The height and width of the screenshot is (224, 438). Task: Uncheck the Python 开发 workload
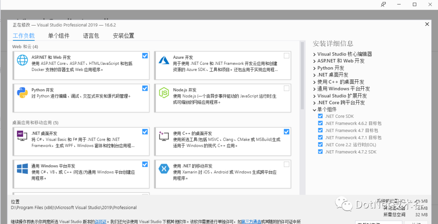point(145,88)
